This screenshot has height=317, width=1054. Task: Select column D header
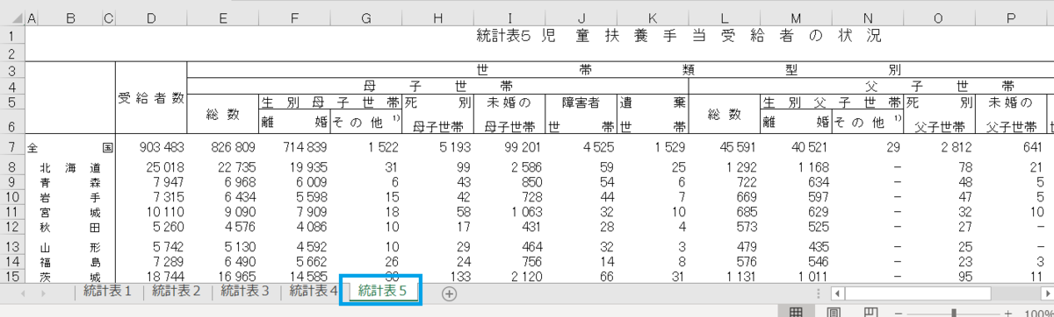pyautogui.click(x=151, y=18)
